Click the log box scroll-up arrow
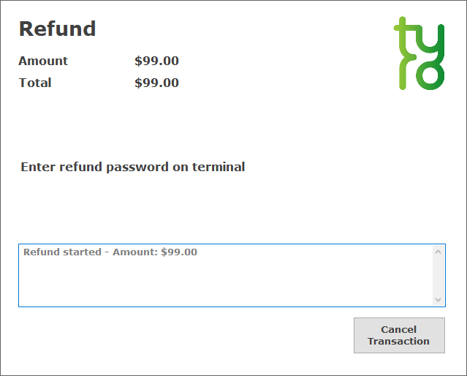This screenshot has width=467, height=376. coord(438,252)
